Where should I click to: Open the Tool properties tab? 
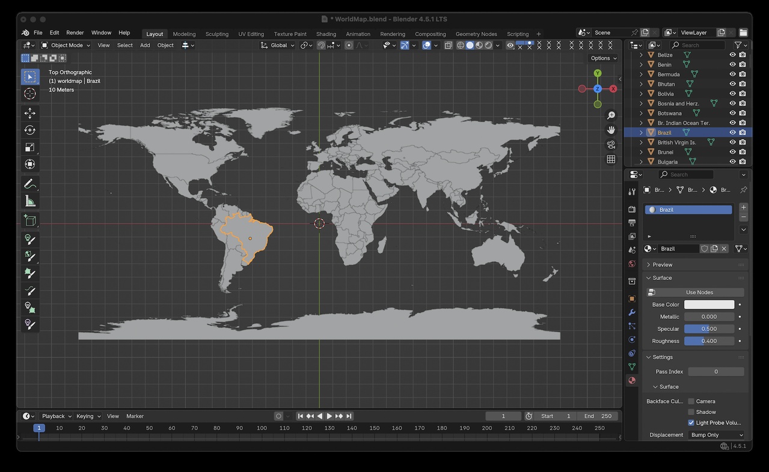(632, 192)
